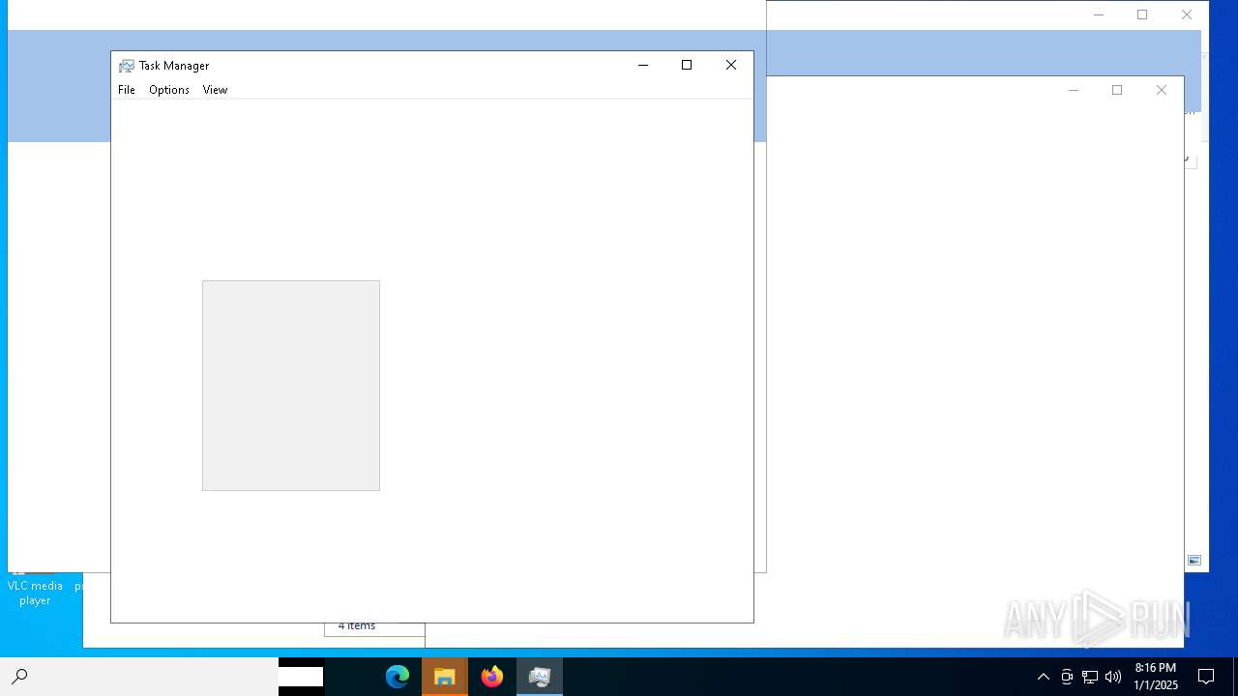1238x696 pixels.
Task: Open the File menu in Task Manager
Action: coord(127,90)
